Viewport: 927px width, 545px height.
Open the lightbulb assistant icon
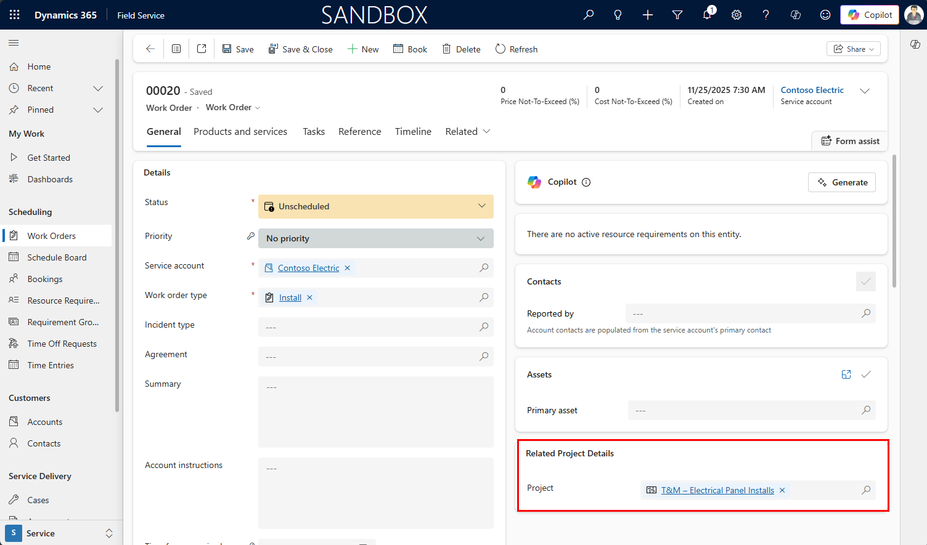618,15
